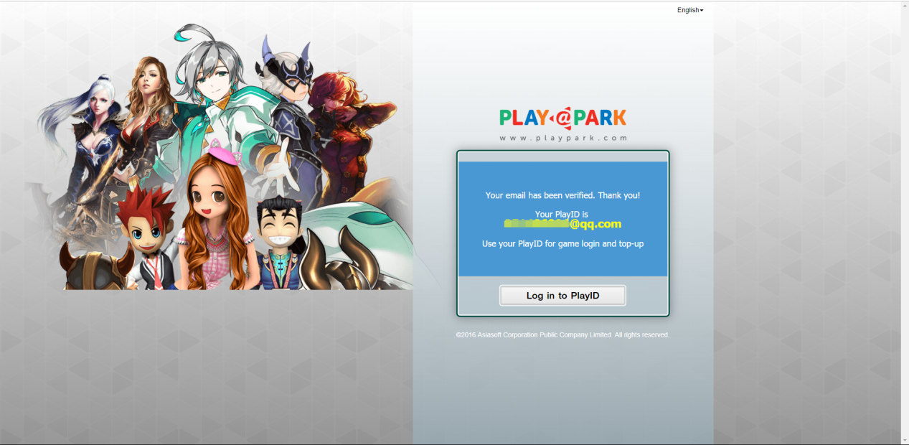
Task: Click the scrollbar up arrow
Action: 905,5
